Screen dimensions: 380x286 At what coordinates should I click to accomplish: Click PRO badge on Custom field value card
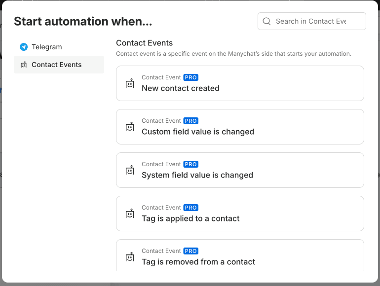click(190, 121)
